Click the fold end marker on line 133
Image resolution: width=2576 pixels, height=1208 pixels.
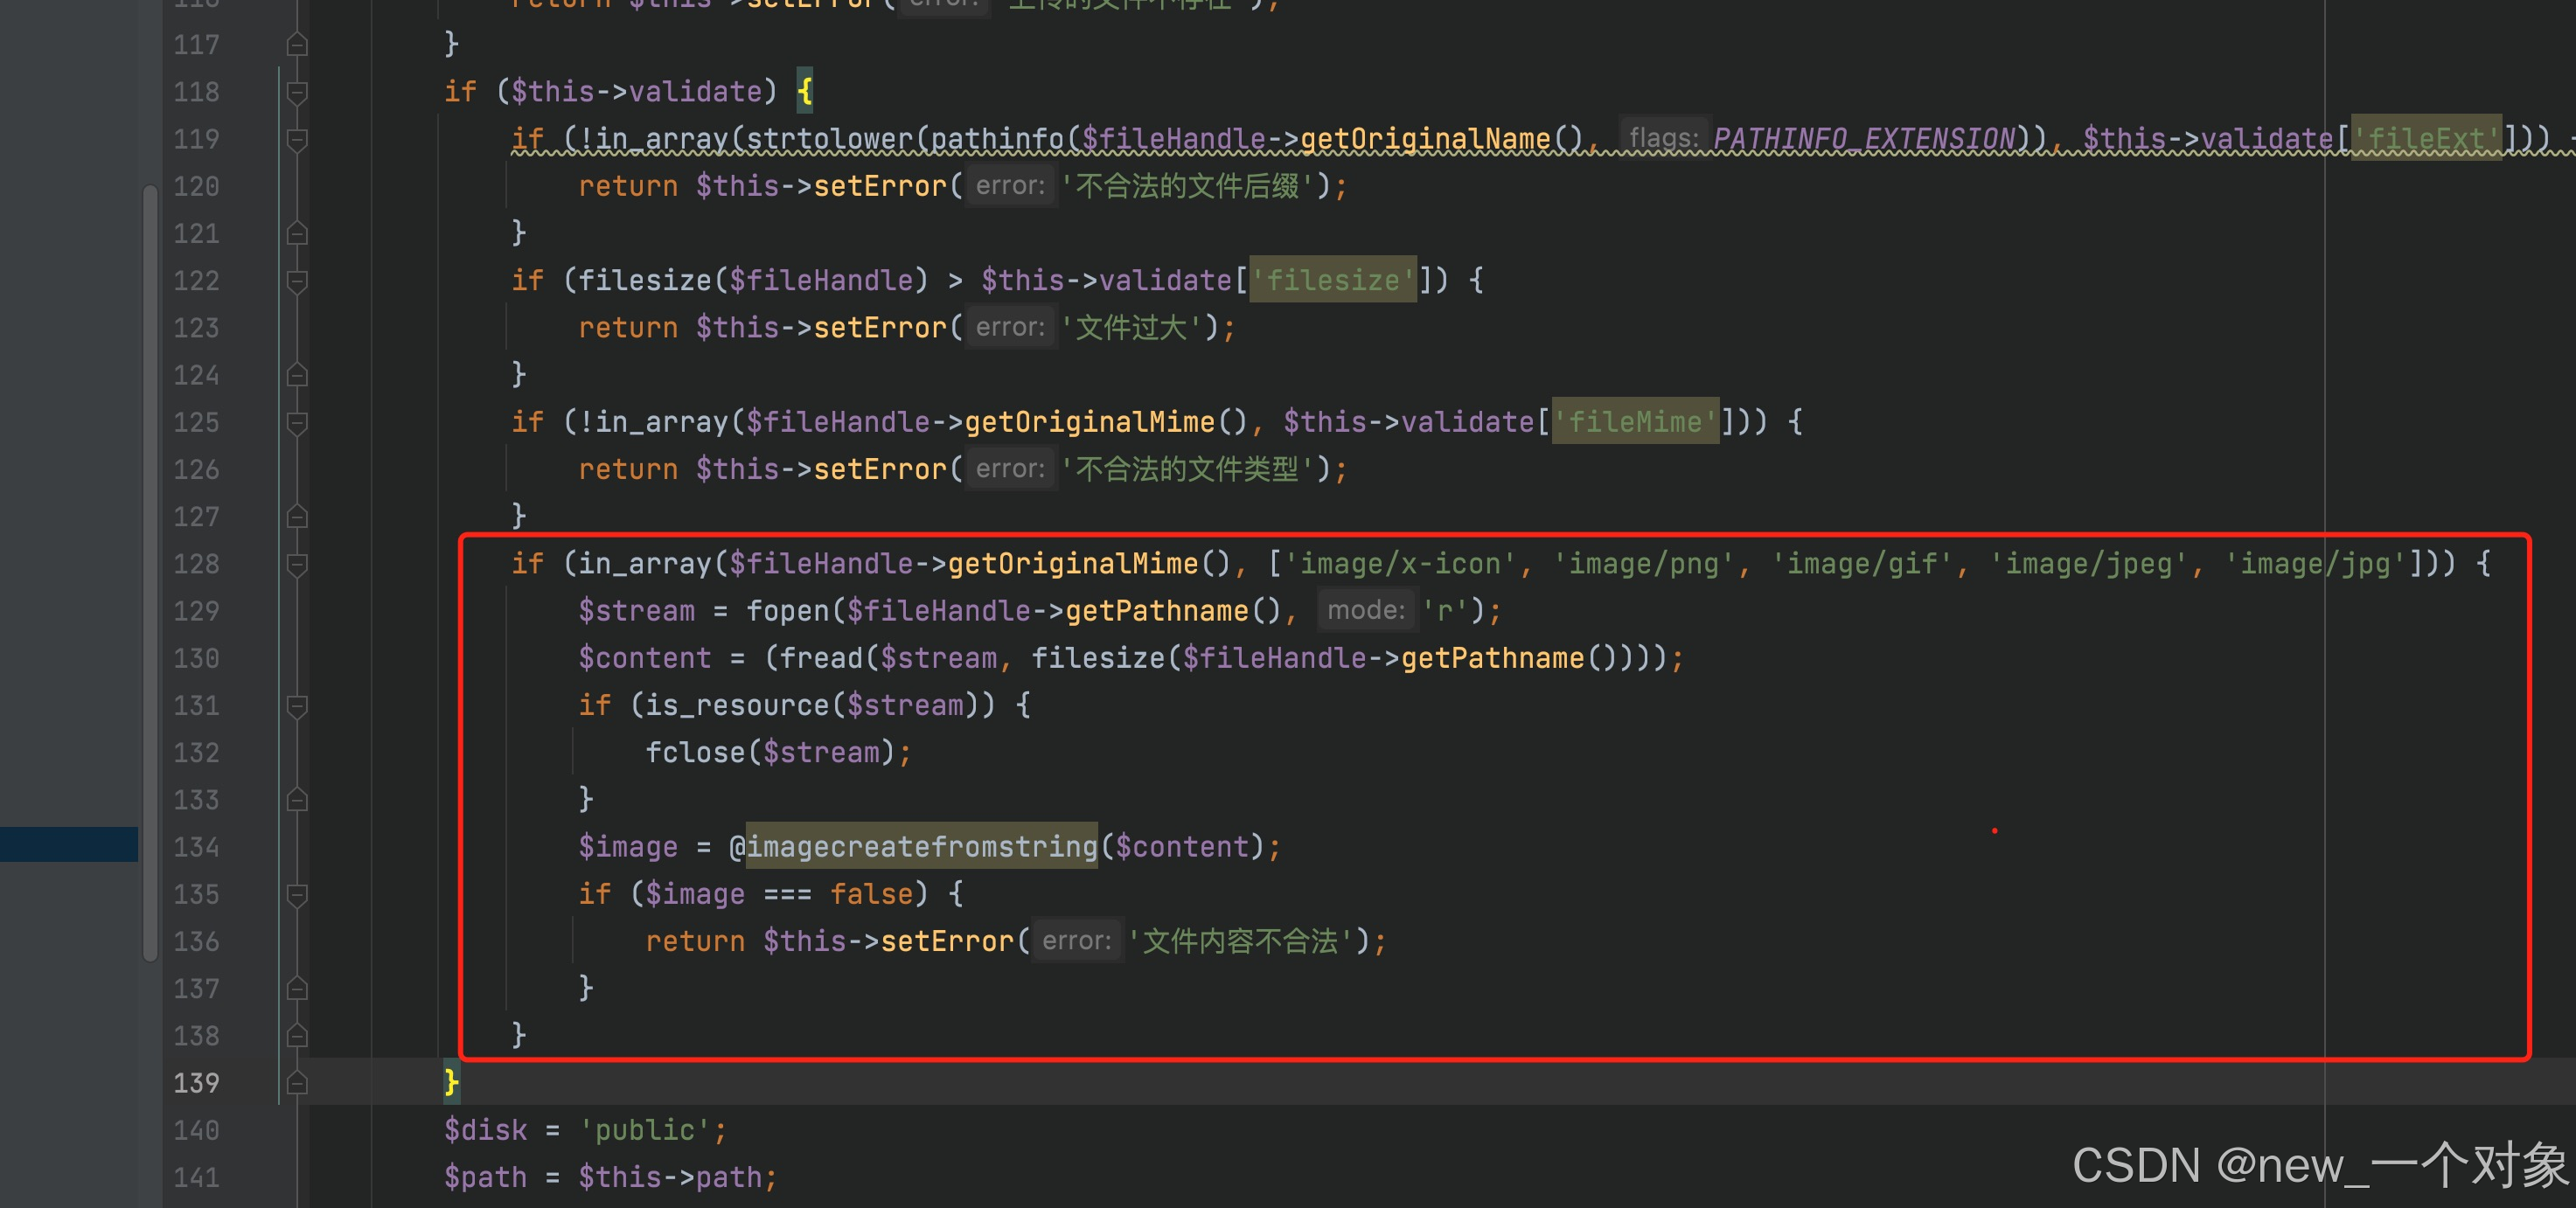coord(297,800)
